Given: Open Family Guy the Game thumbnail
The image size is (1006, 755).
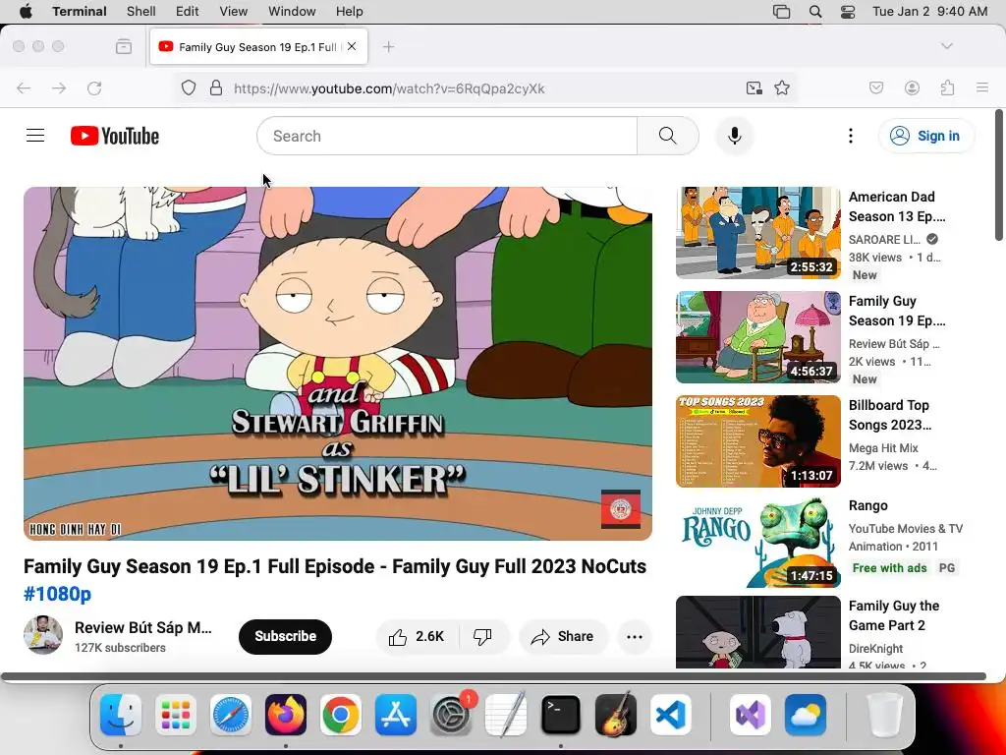Looking at the screenshot, I should 757,632.
